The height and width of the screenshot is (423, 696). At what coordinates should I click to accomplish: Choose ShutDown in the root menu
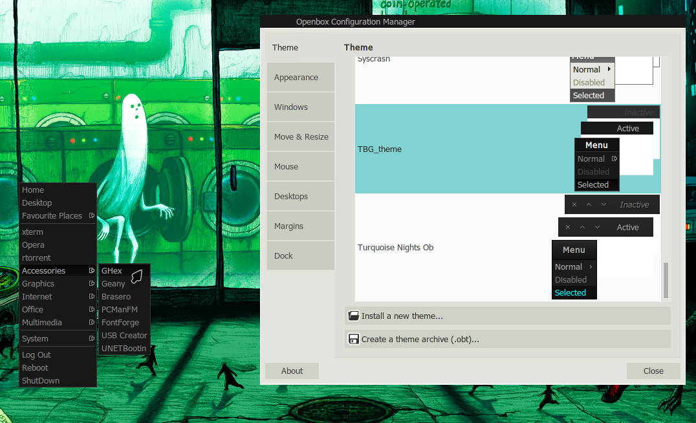[58, 381]
